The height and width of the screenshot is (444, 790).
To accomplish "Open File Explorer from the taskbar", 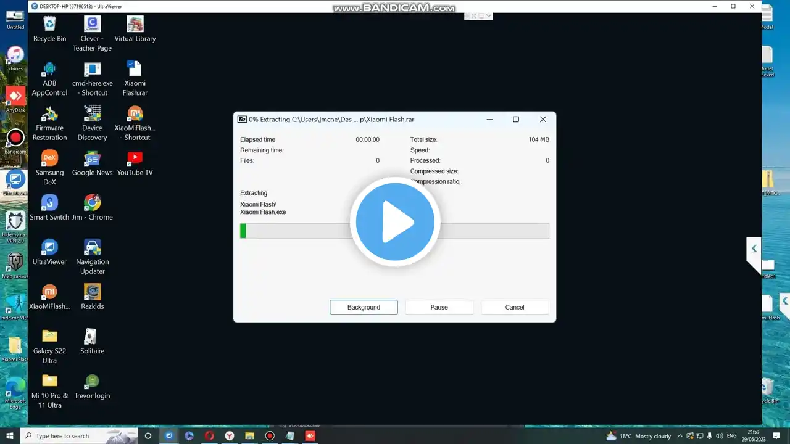I will (x=249, y=436).
